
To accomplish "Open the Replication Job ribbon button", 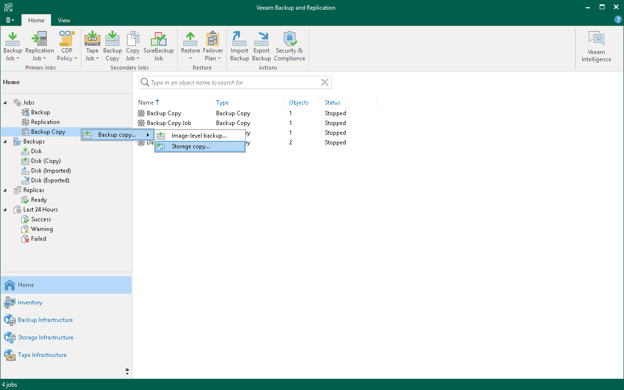I will click(39, 47).
